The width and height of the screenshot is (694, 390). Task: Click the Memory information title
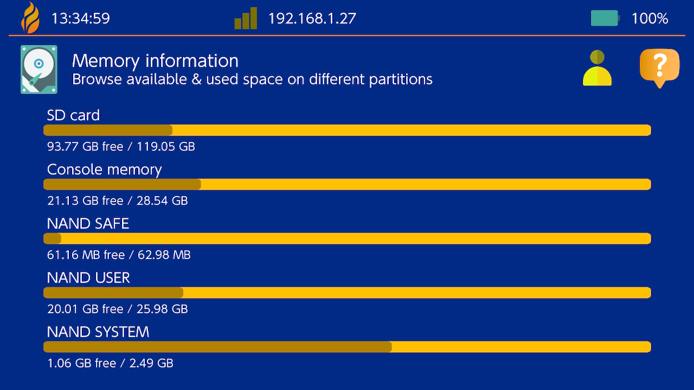click(x=155, y=61)
